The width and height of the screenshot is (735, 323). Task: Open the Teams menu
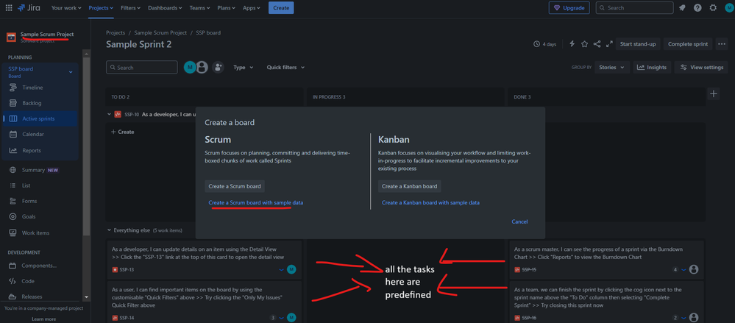[x=200, y=8]
